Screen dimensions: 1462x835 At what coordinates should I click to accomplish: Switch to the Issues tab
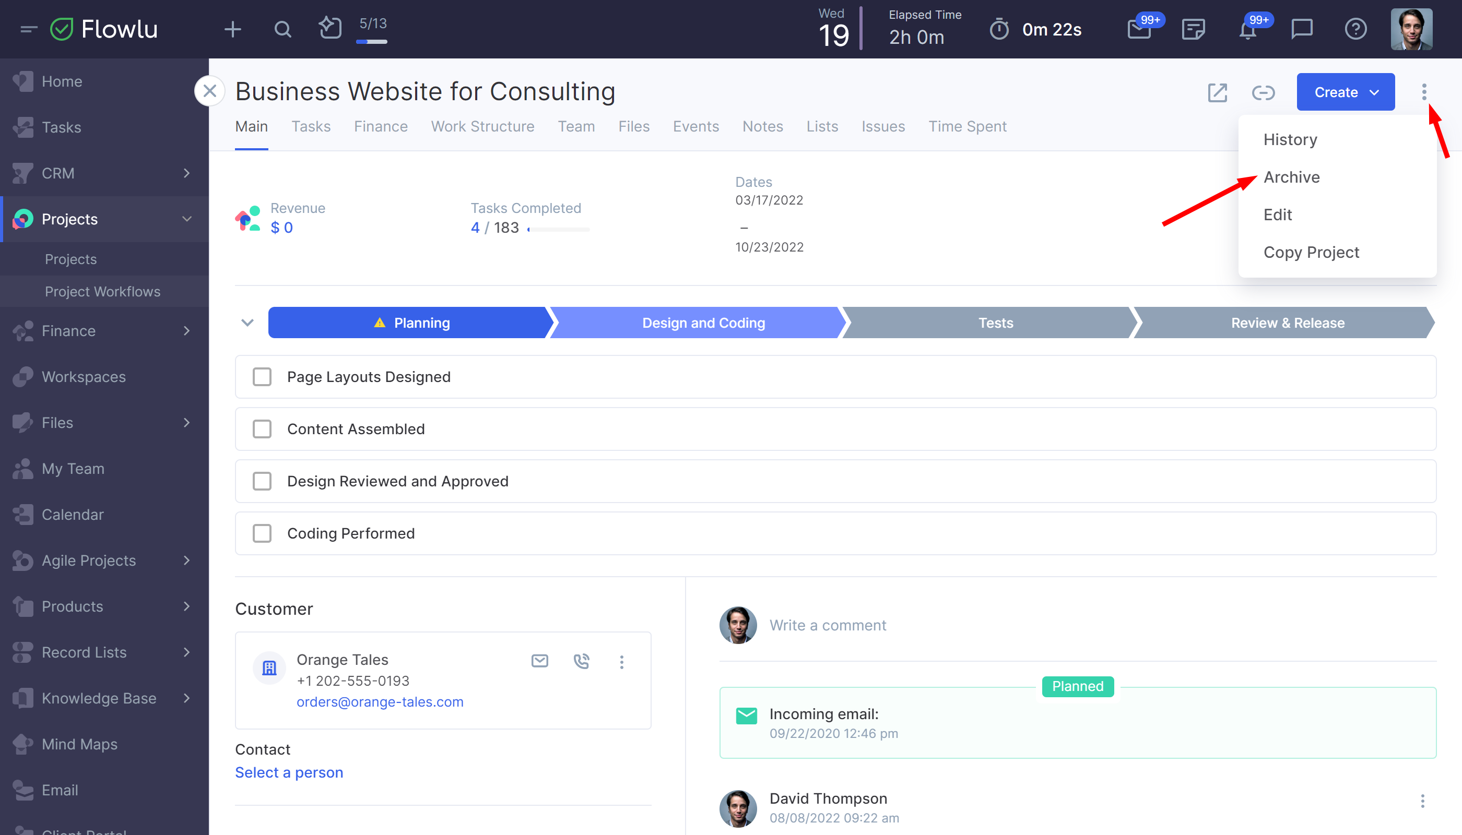click(x=883, y=126)
